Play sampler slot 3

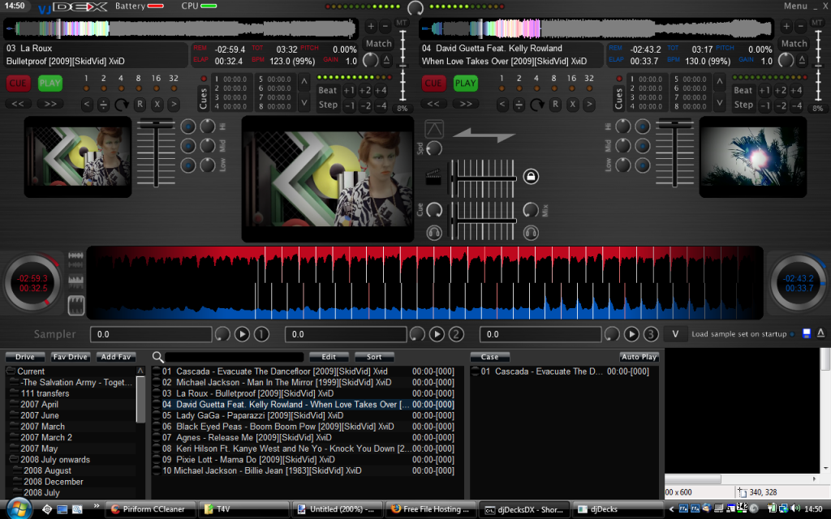pyautogui.click(x=631, y=334)
